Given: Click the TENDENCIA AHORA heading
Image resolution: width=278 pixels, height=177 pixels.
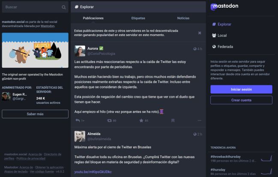Looking at the screenshot, I should coord(223,147).
